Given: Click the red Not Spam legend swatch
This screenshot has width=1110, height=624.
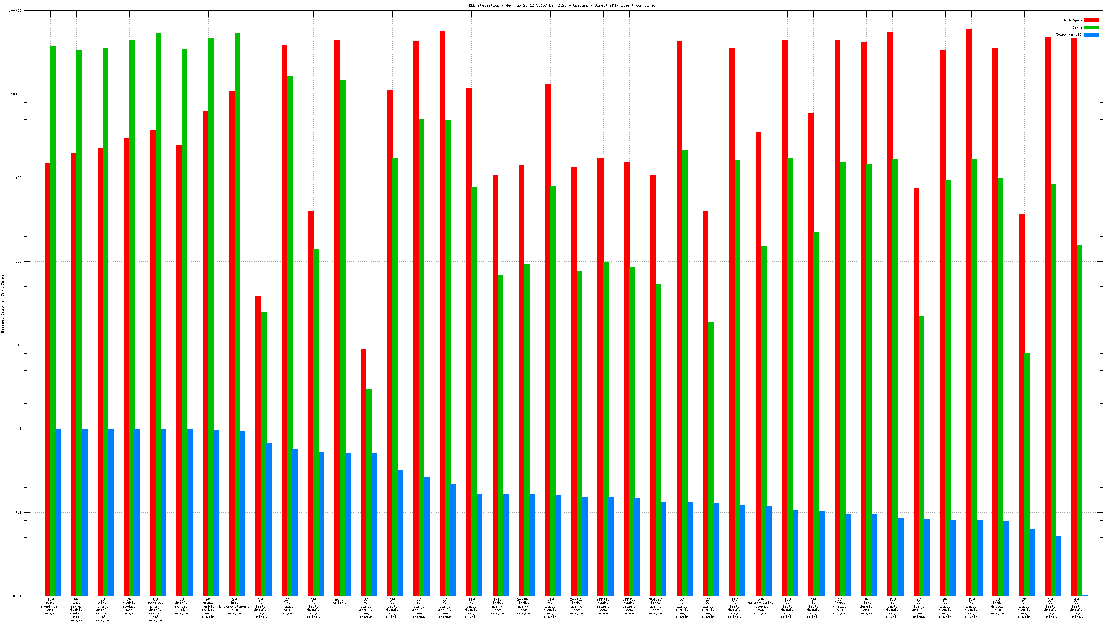Looking at the screenshot, I should (1091, 20).
